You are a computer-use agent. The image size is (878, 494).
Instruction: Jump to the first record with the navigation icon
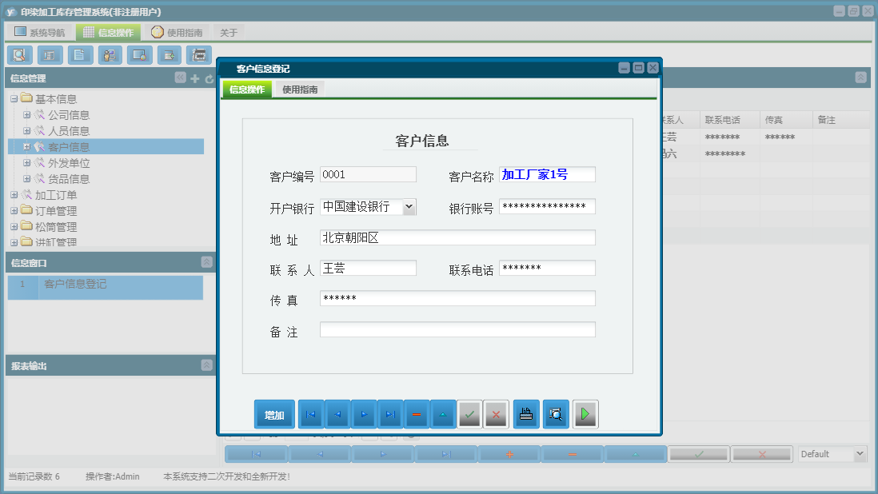tap(310, 414)
